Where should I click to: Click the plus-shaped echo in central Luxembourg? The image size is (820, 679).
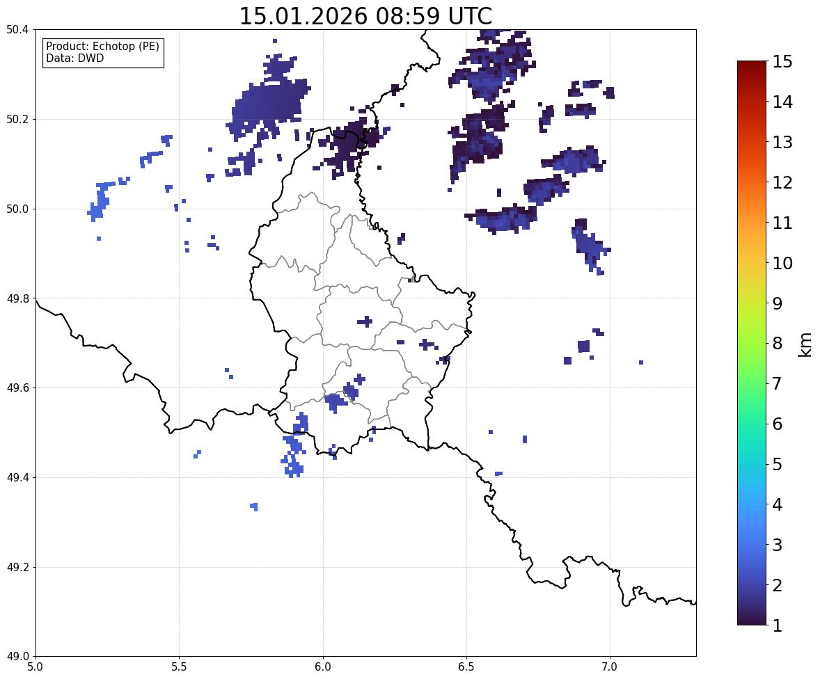365,321
